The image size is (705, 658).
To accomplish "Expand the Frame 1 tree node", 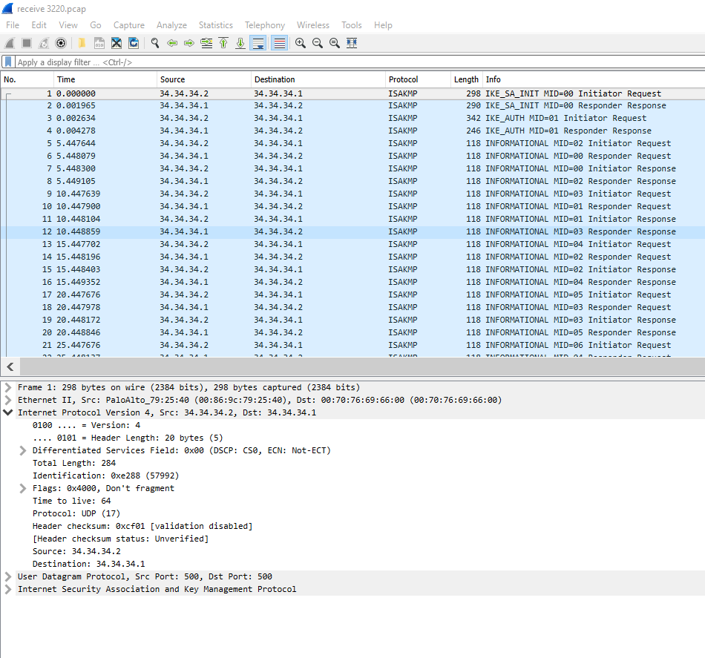I will click(x=8, y=387).
